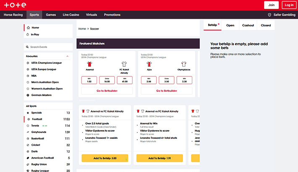The height and width of the screenshot is (172, 298).
Task: Select Draw odds 16.00 for Arsenal match
Action: pos(107,80)
